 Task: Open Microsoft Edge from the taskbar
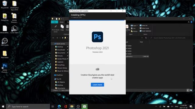click(59, 106)
